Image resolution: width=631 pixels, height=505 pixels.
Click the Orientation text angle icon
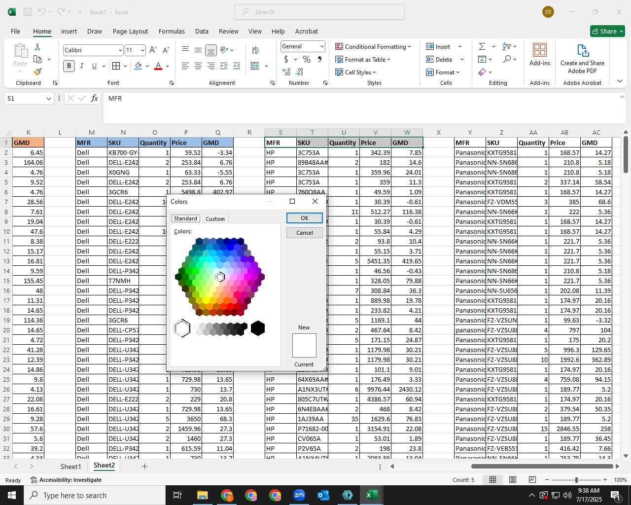224,50
